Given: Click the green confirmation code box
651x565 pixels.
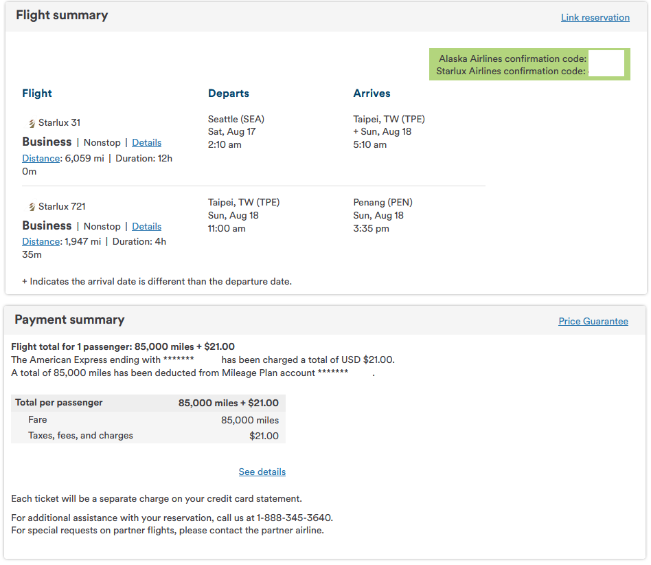Looking at the screenshot, I should [529, 65].
